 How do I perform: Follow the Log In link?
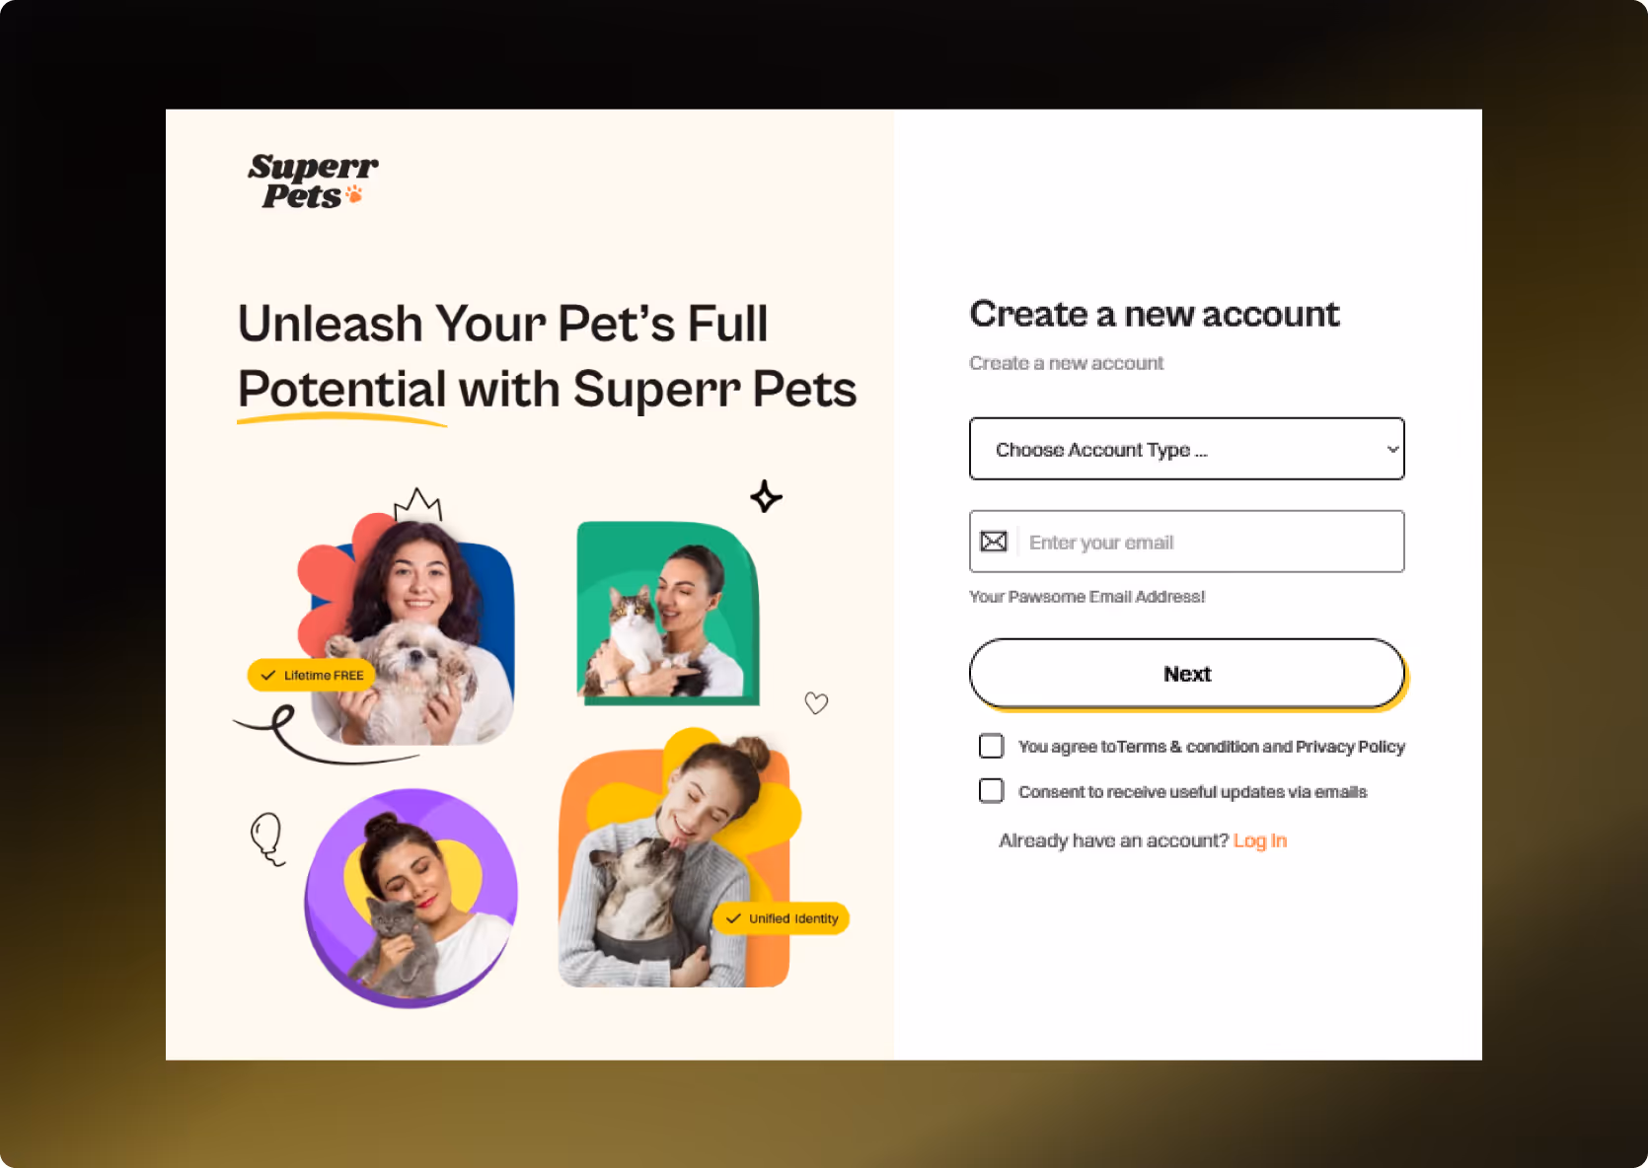pos(1260,840)
